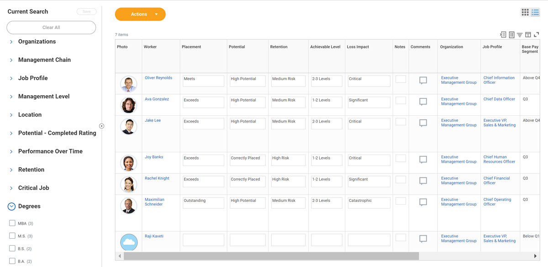The height and width of the screenshot is (267, 548).
Task: Collapse the search filter panel arrow
Action: (101, 126)
